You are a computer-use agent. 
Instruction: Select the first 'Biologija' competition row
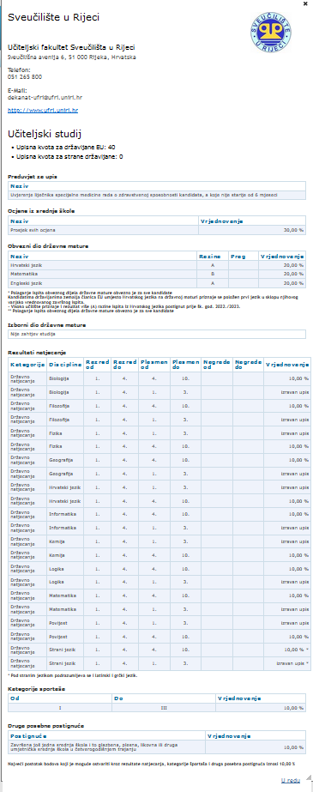coord(160,378)
